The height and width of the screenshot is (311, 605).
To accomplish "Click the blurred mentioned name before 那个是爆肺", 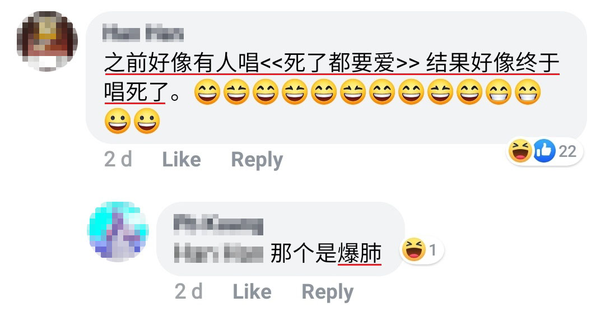I will pos(219,252).
